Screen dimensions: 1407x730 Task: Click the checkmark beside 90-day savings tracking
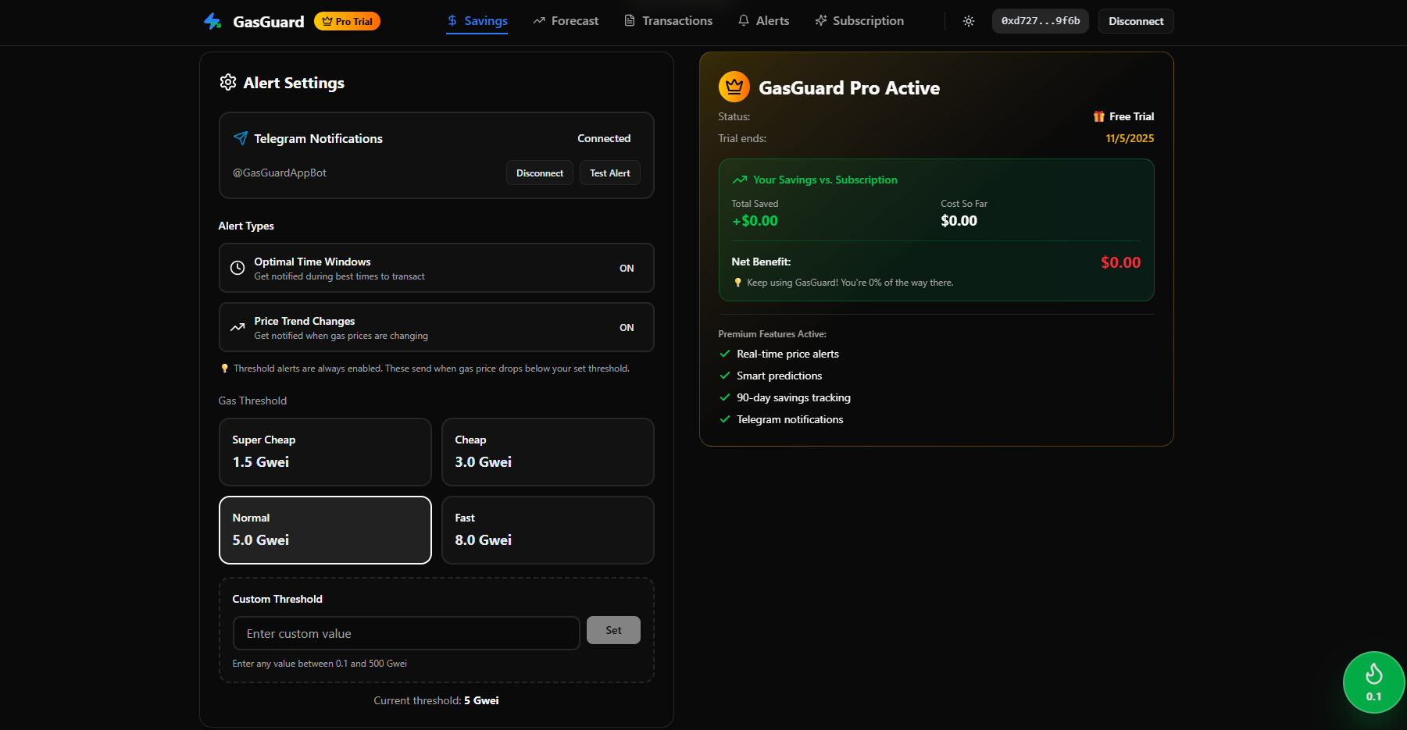725,397
